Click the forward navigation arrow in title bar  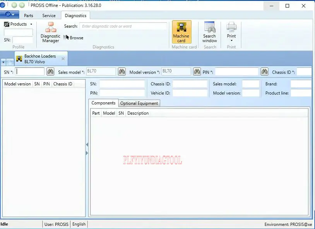point(22,5)
